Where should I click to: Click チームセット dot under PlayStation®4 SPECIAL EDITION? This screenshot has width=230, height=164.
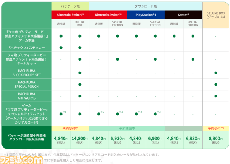[x=155, y=59]
